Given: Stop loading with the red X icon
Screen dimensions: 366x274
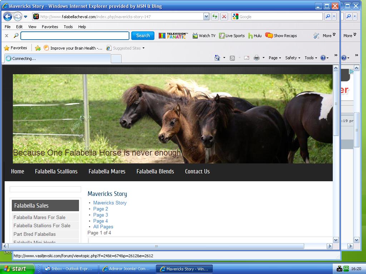Looking at the screenshot, I should click(224, 16).
